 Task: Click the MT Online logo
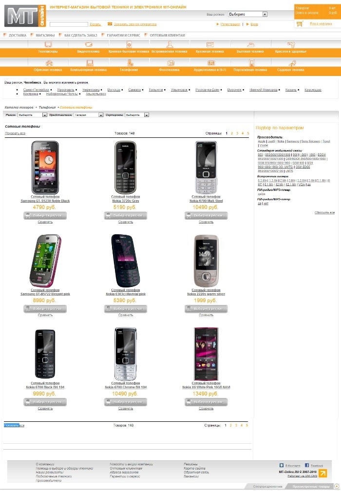(25, 16)
